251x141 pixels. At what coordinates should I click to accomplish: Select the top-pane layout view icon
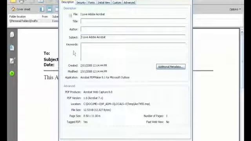coord(50,9)
